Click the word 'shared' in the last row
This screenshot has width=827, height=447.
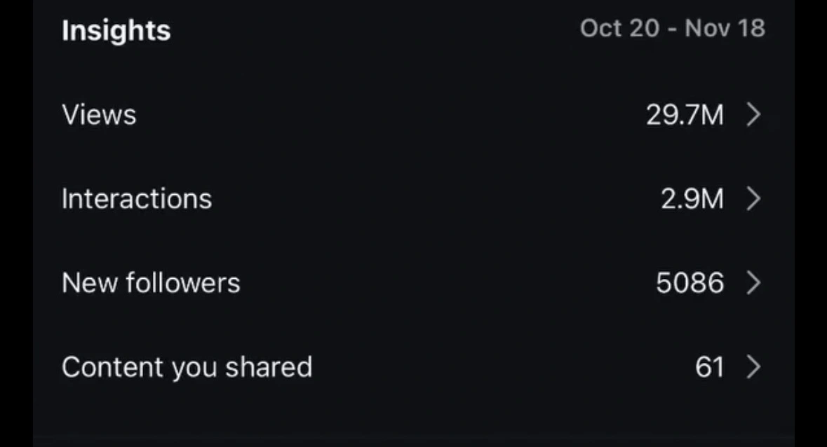pos(271,367)
